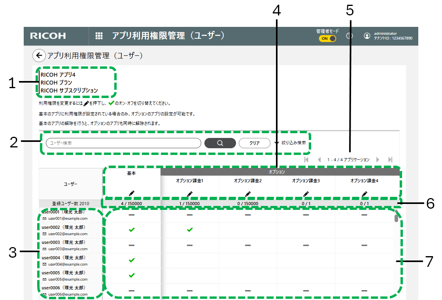Toggle user0004 基本 checkmark

pyautogui.click(x=132, y=260)
